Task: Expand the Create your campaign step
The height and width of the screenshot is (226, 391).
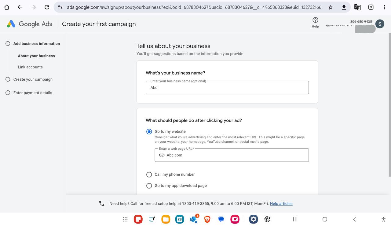Action: [33, 79]
